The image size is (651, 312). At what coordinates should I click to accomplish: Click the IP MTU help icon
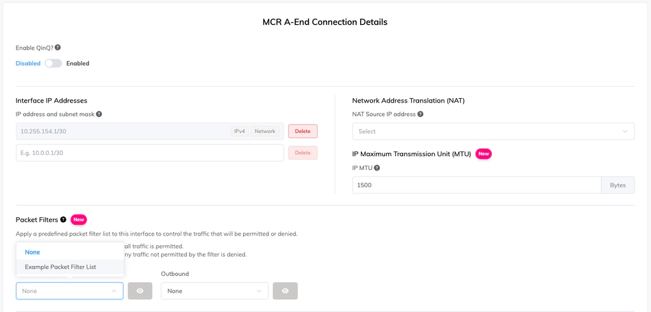click(x=377, y=168)
